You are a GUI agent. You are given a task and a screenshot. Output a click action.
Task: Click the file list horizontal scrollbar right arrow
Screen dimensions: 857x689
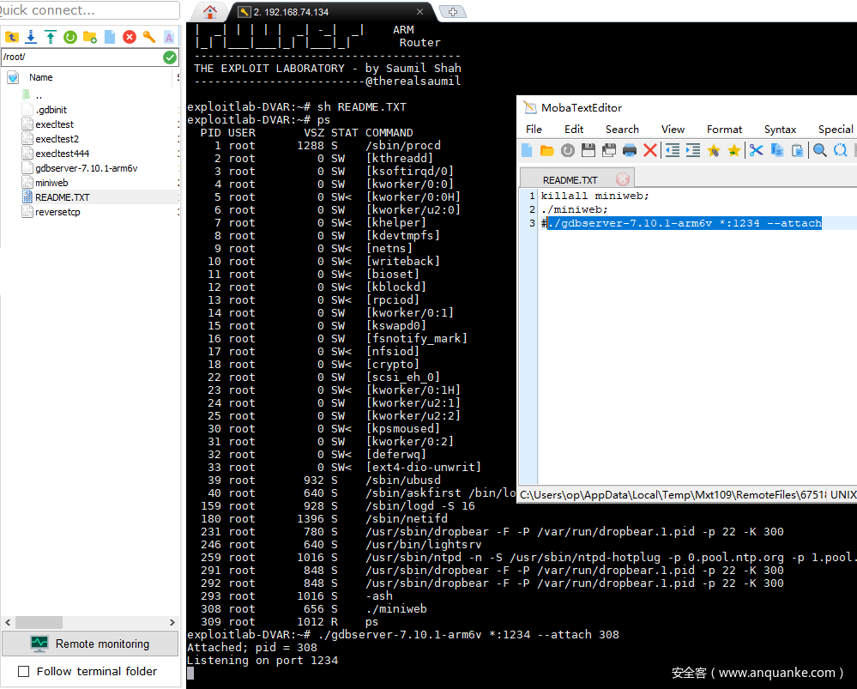[175, 622]
